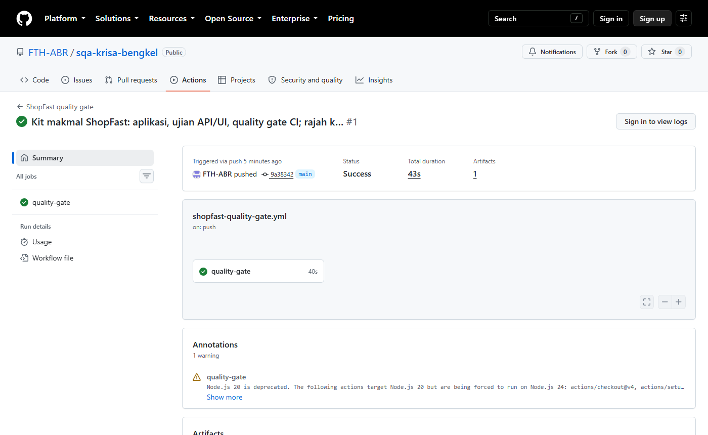Click the artifacts count 1 link

(475, 174)
